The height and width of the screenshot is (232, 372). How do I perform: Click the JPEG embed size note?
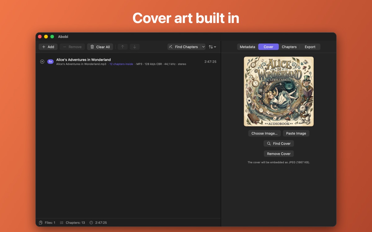coord(279,162)
